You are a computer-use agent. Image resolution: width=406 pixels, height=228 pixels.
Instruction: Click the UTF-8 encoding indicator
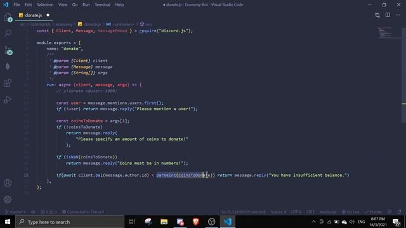tap(296, 212)
